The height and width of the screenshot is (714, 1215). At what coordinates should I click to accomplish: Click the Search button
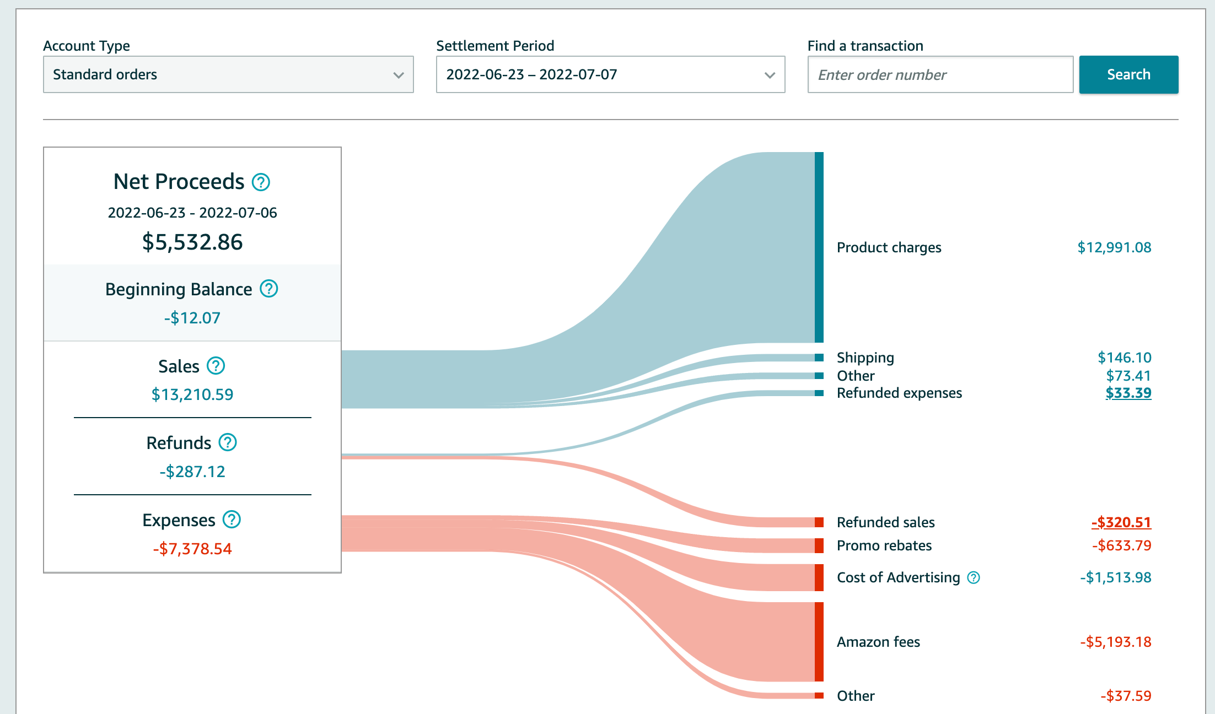tap(1128, 74)
